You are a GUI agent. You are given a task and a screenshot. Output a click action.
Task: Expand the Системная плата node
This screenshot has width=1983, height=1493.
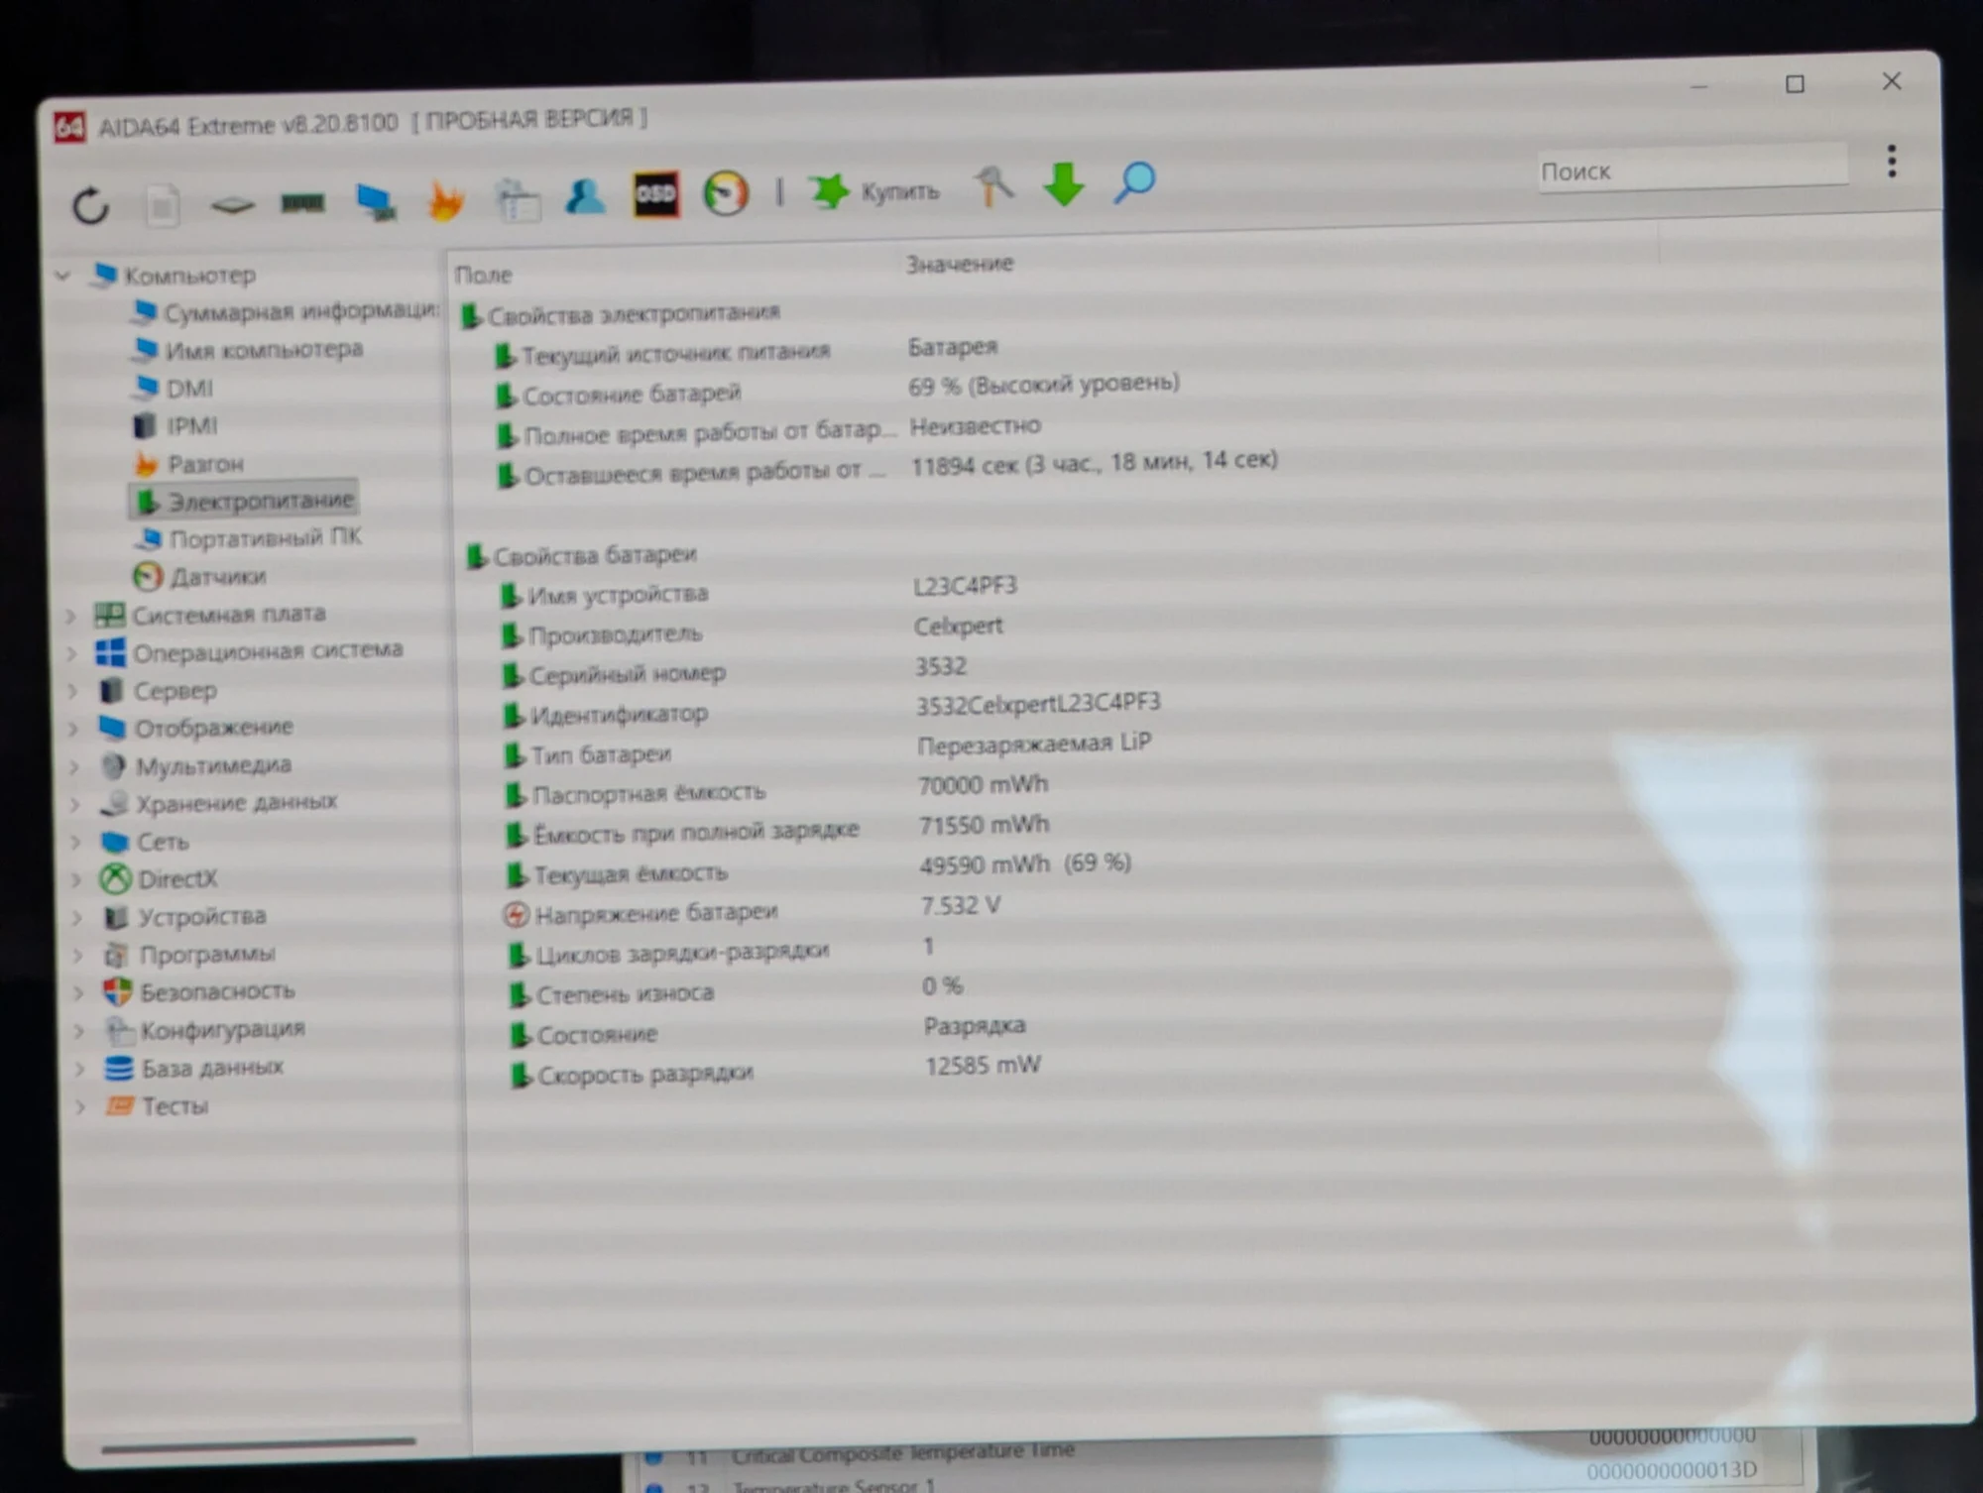pyautogui.click(x=70, y=616)
